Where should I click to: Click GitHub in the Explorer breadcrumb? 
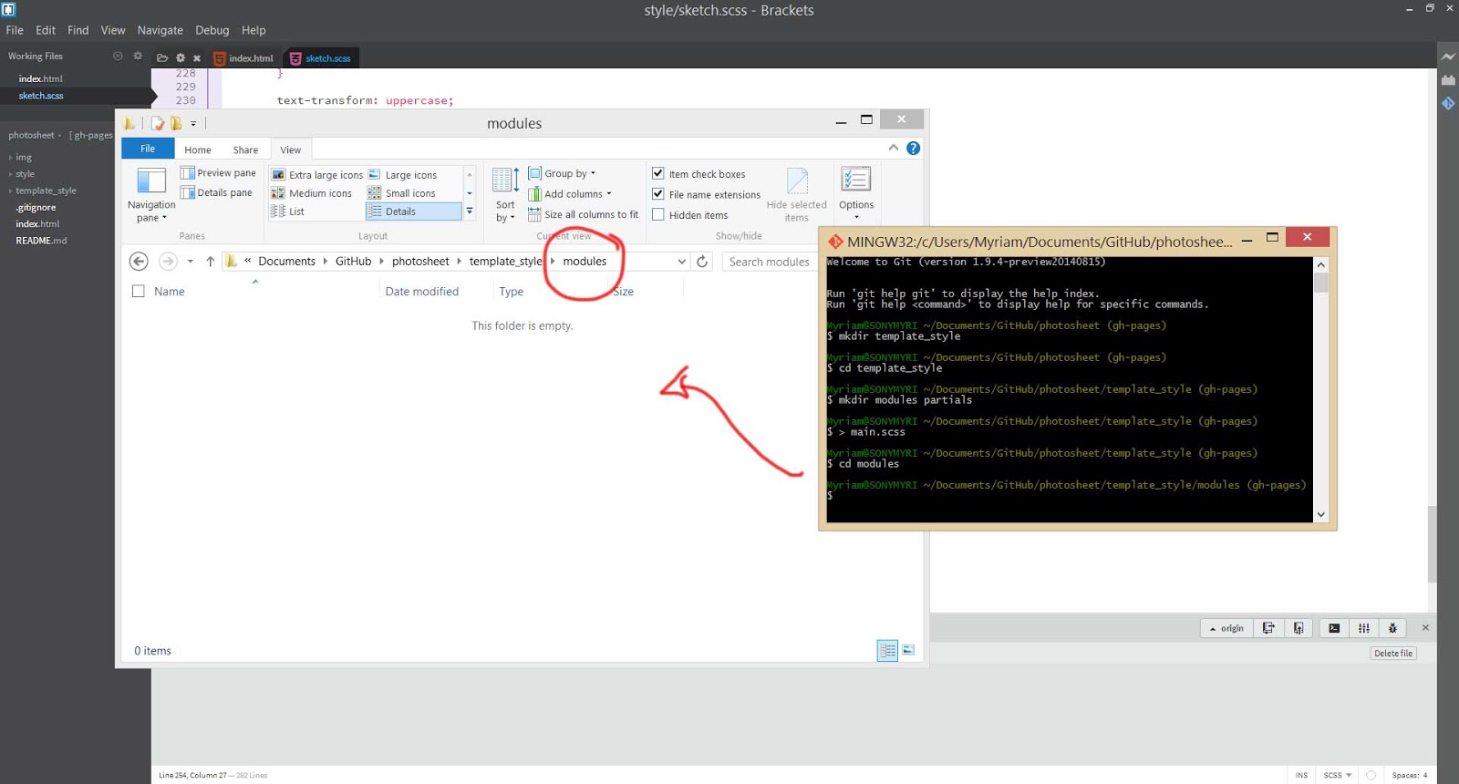click(353, 262)
